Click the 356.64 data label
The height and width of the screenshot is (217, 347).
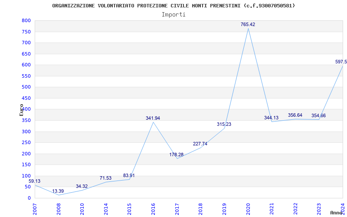click(x=295, y=115)
